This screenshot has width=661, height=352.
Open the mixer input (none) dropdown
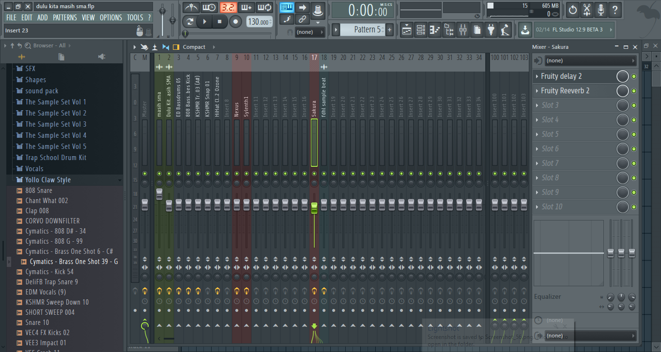coord(590,61)
